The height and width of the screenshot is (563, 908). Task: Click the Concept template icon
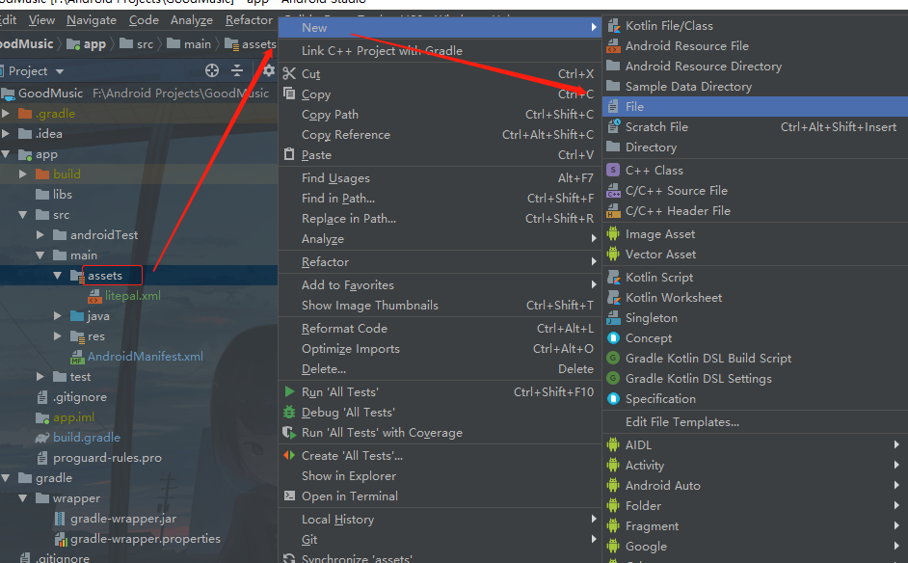[613, 338]
